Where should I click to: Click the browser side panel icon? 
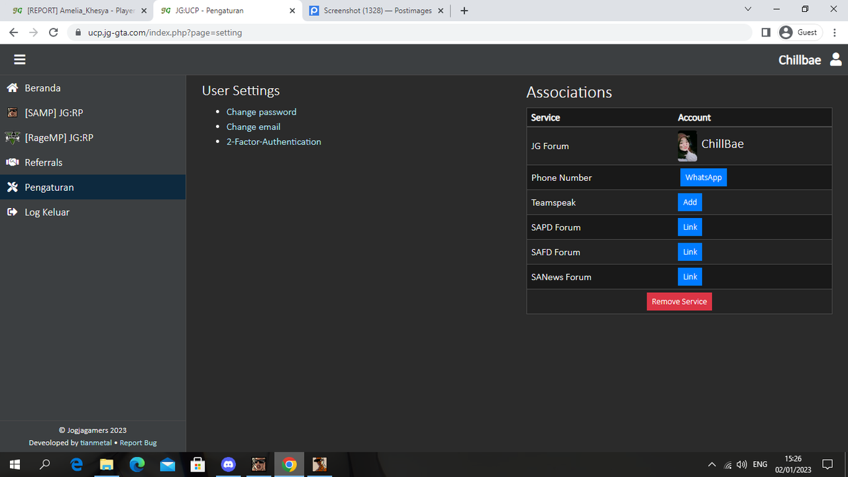pyautogui.click(x=766, y=32)
